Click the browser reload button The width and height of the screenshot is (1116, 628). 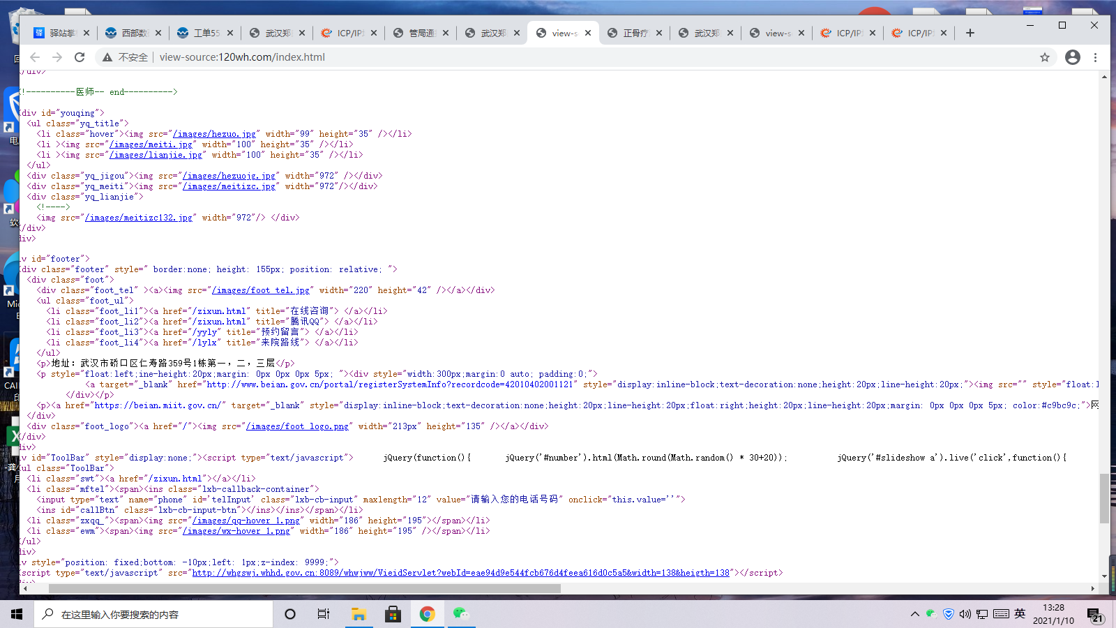click(80, 57)
